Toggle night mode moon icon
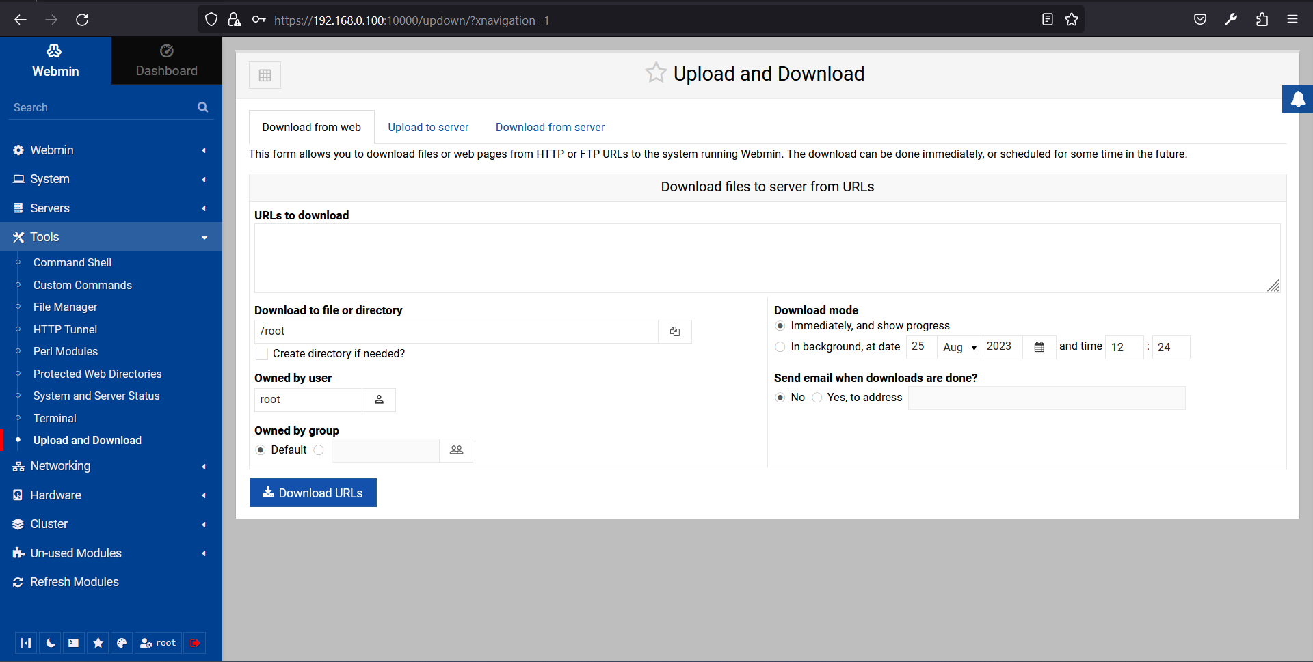 point(51,643)
